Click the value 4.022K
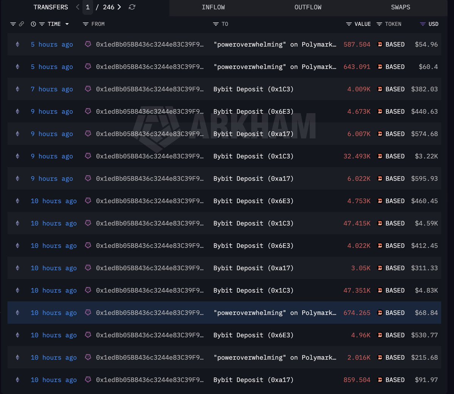The image size is (454, 394). point(359,246)
